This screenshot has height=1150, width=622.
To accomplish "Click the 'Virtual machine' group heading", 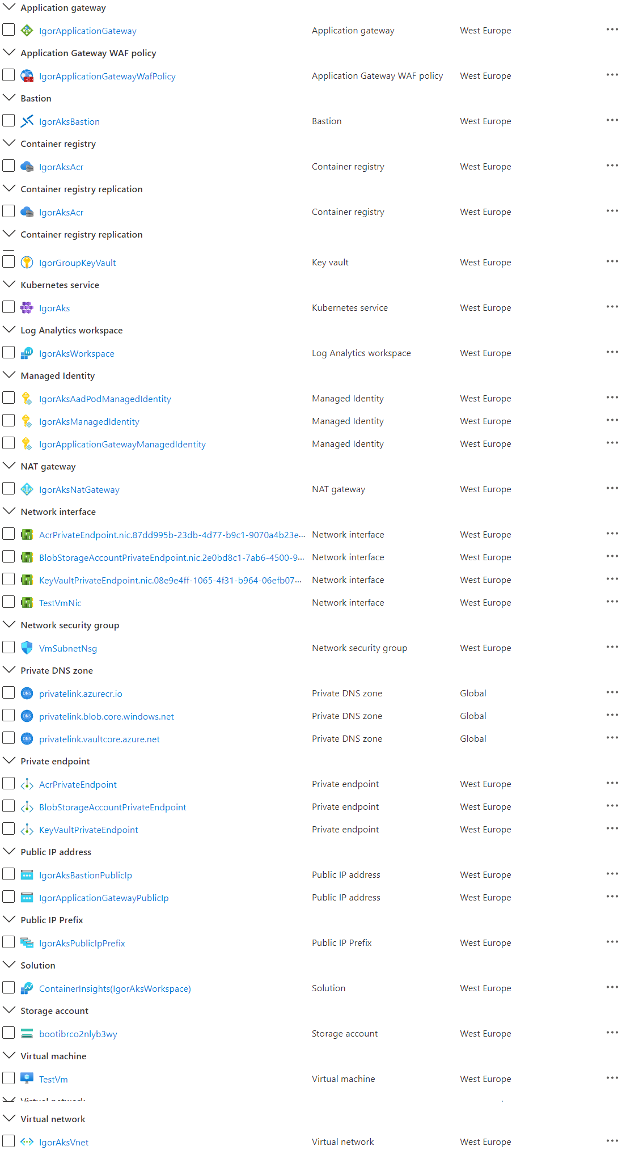I will click(x=53, y=1056).
